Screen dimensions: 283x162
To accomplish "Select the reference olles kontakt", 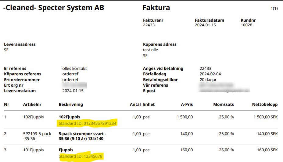I will (x=74, y=68).
